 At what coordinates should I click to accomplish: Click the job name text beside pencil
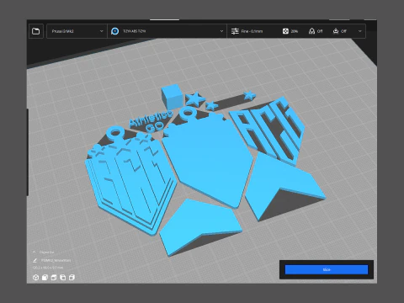[56, 260]
